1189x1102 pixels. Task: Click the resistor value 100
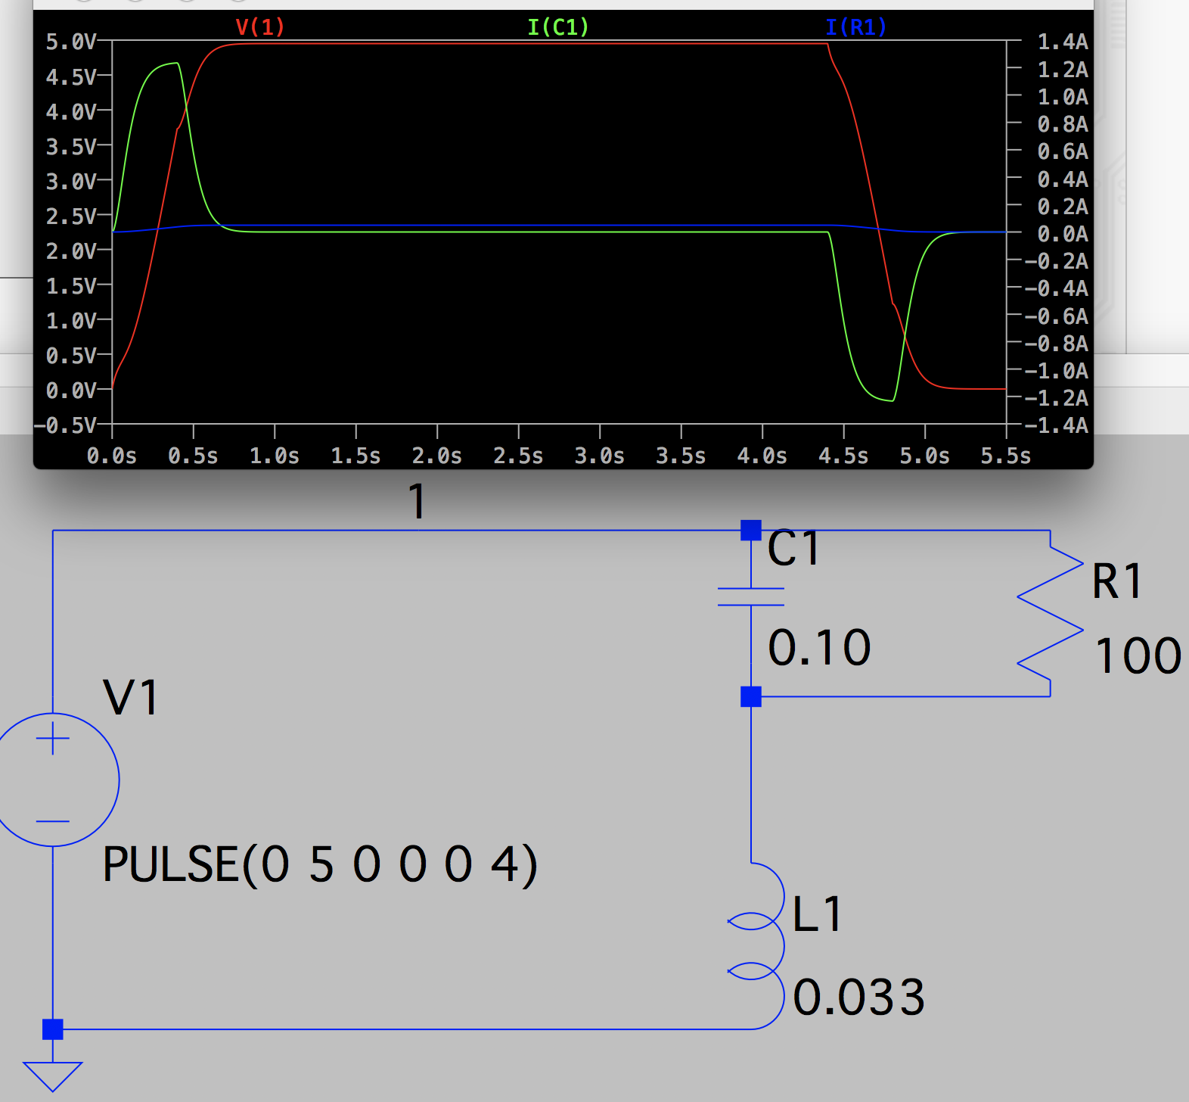pos(1138,655)
